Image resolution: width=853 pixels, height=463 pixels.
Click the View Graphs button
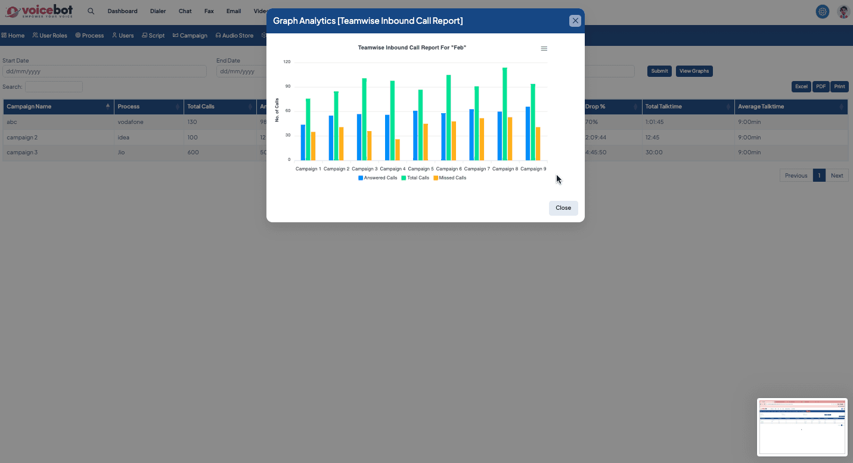[694, 71]
